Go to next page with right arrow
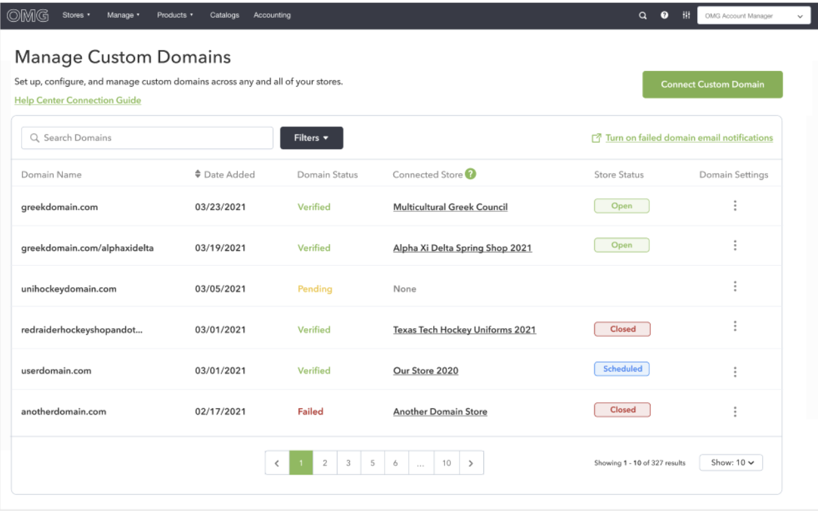This screenshot has height=512, width=818. click(x=471, y=463)
